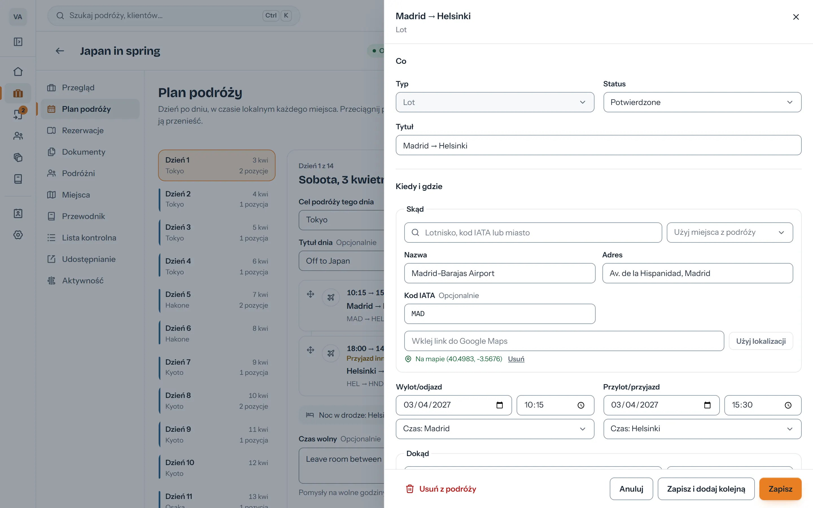The image size is (813, 508).
Task: Open the book icon in sidebar
Action: click(18, 179)
